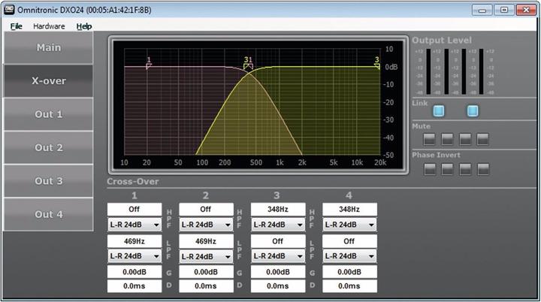Select the X-over tab
541x302 pixels.
[x=49, y=81]
